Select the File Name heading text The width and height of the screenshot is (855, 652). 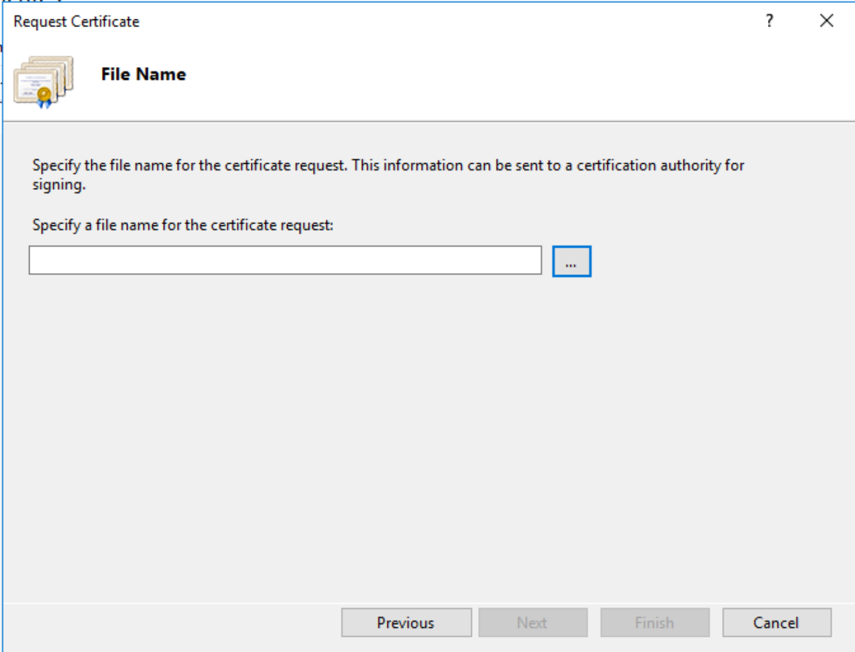click(143, 74)
